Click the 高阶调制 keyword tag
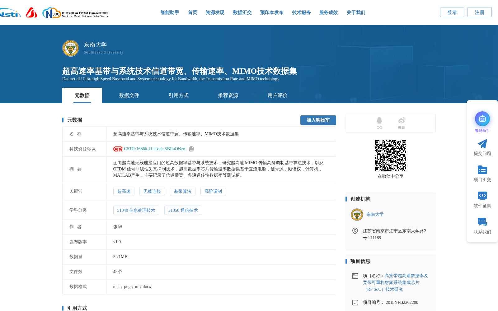 [213, 191]
